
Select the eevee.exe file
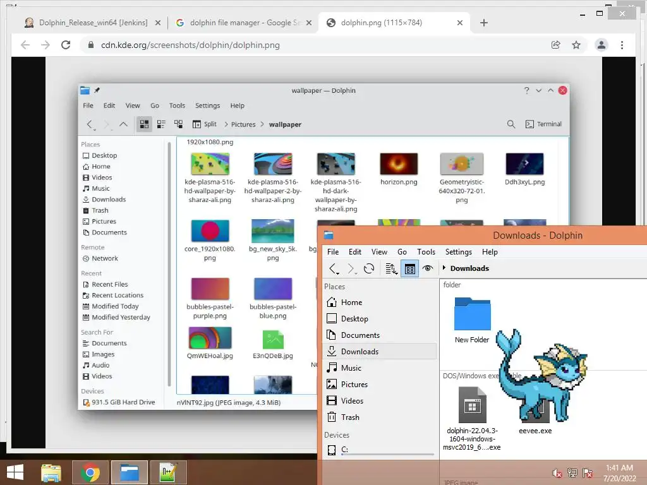(x=535, y=431)
